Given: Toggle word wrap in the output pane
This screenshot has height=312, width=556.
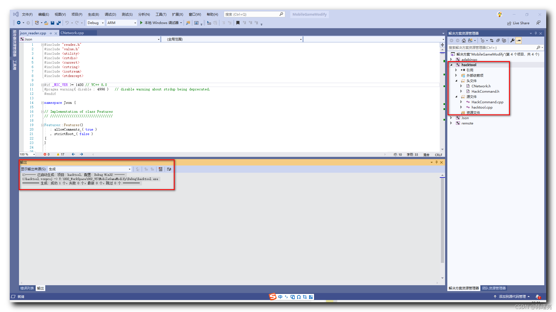Looking at the screenshot, I should click(x=169, y=169).
